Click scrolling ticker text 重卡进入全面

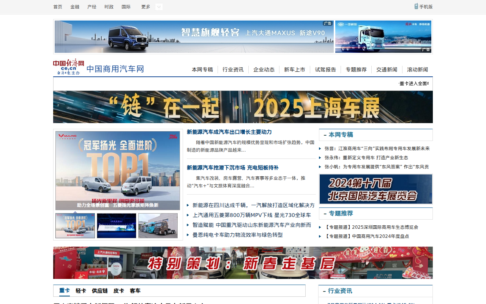413,84
